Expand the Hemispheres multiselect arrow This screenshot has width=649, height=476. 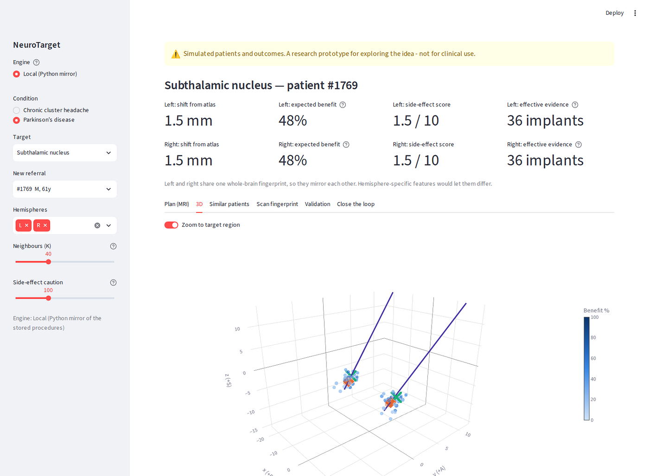click(x=109, y=226)
